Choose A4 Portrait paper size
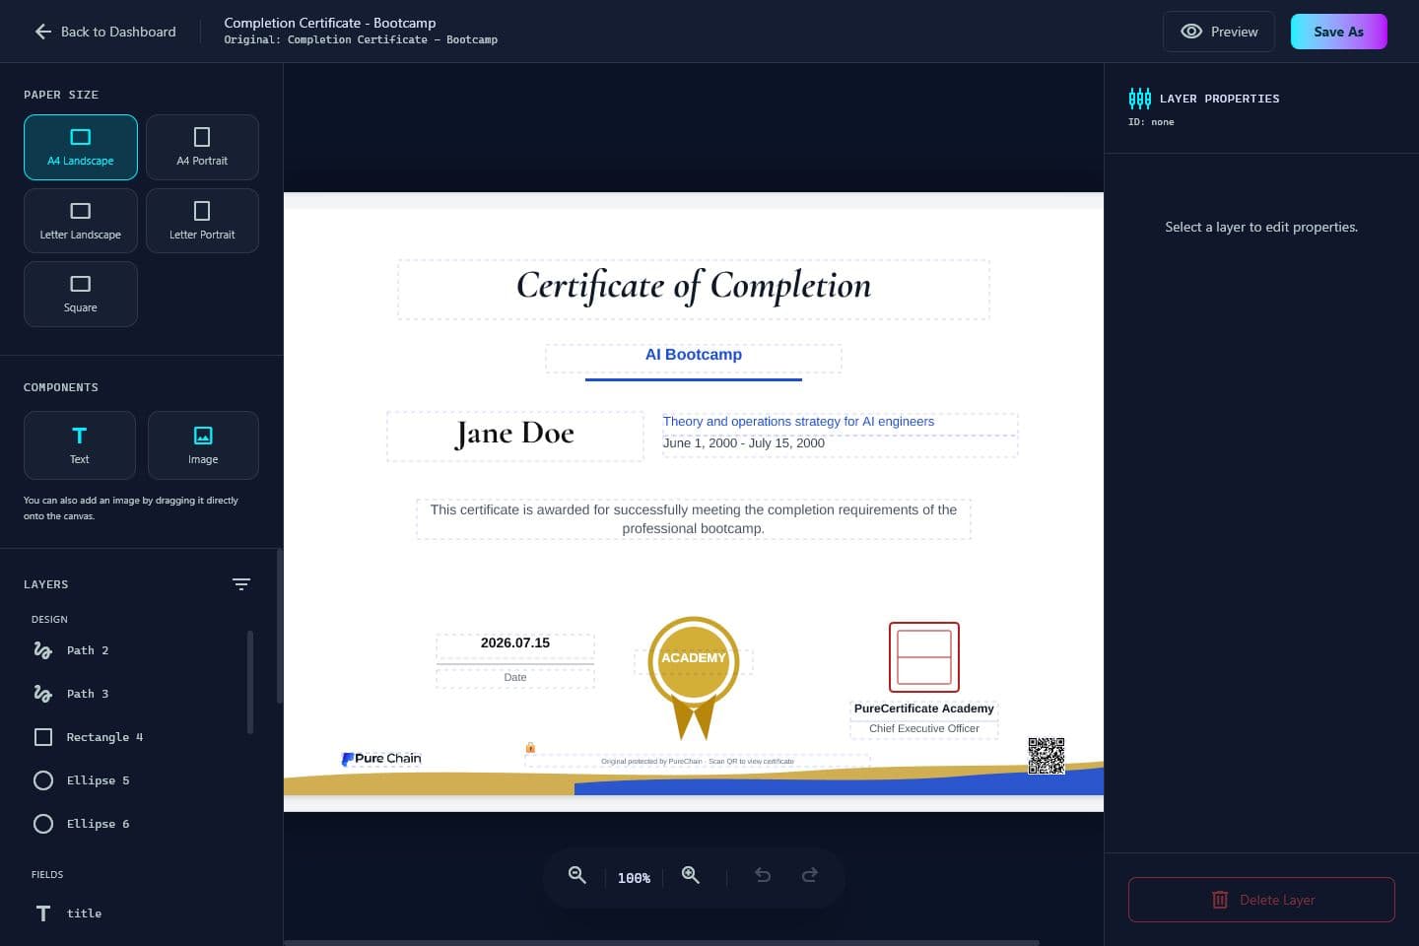The width and height of the screenshot is (1419, 946). point(202,147)
